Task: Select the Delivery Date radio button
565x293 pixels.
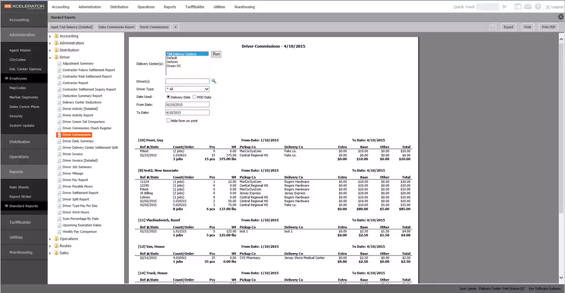Action: (168, 97)
